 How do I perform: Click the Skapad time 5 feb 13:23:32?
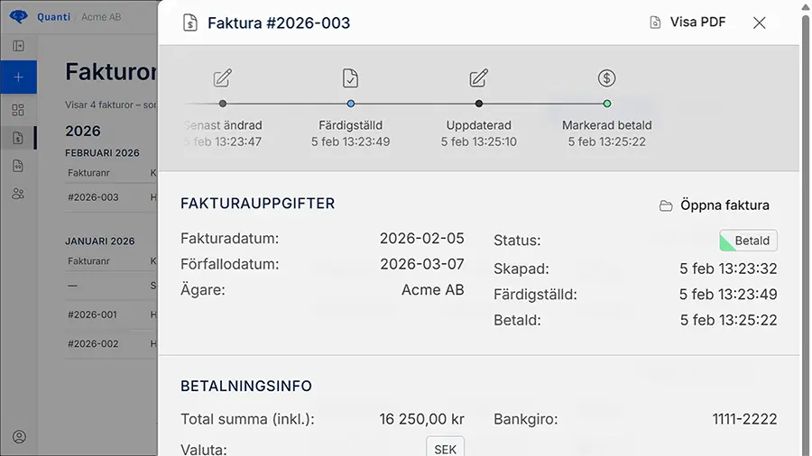728,269
